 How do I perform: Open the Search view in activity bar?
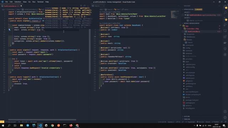(225, 13)
